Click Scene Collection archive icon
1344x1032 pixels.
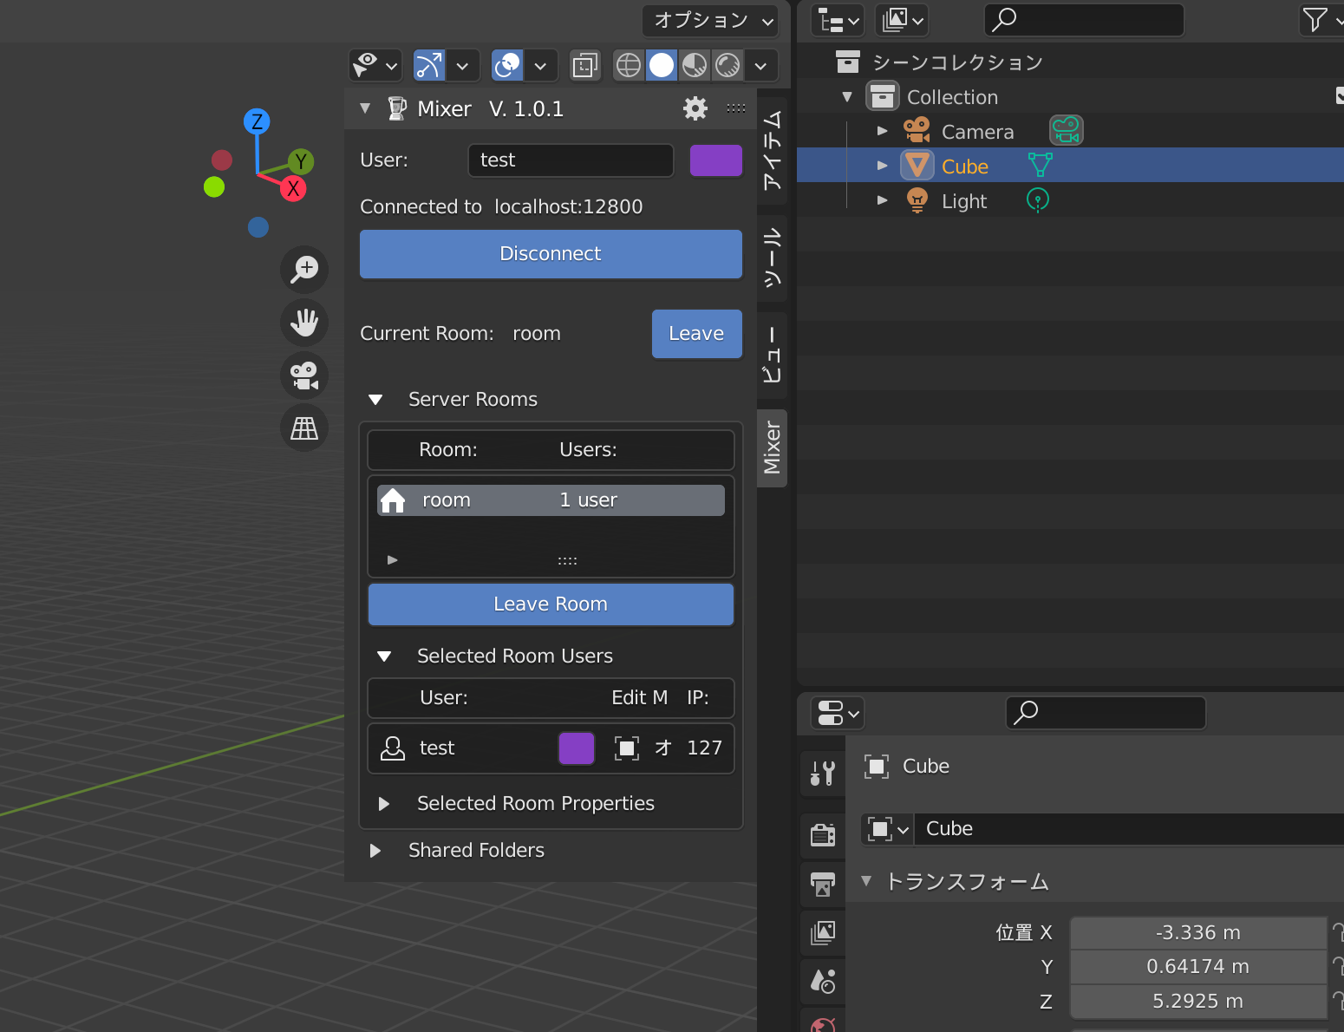click(x=847, y=62)
